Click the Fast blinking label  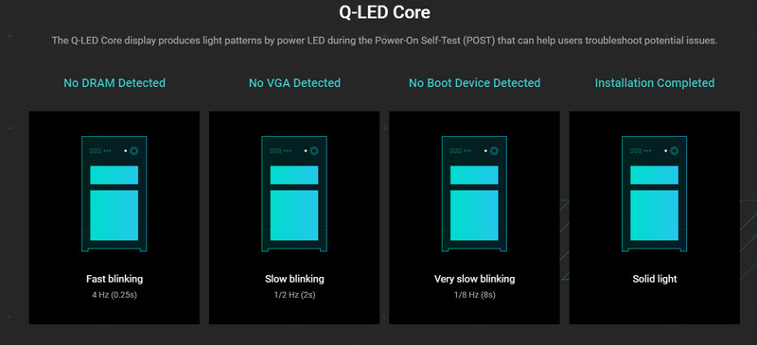pyautogui.click(x=114, y=279)
